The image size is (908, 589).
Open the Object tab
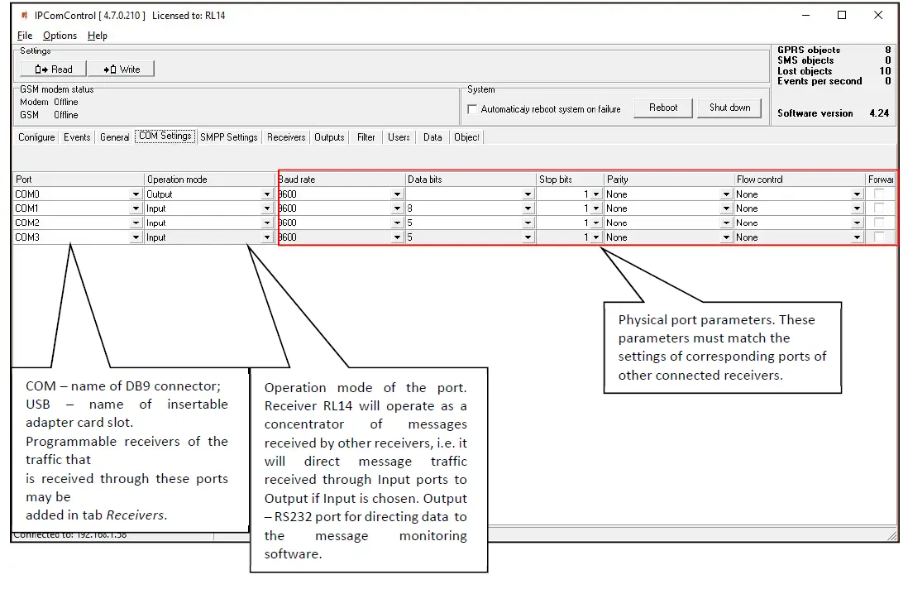click(x=466, y=137)
